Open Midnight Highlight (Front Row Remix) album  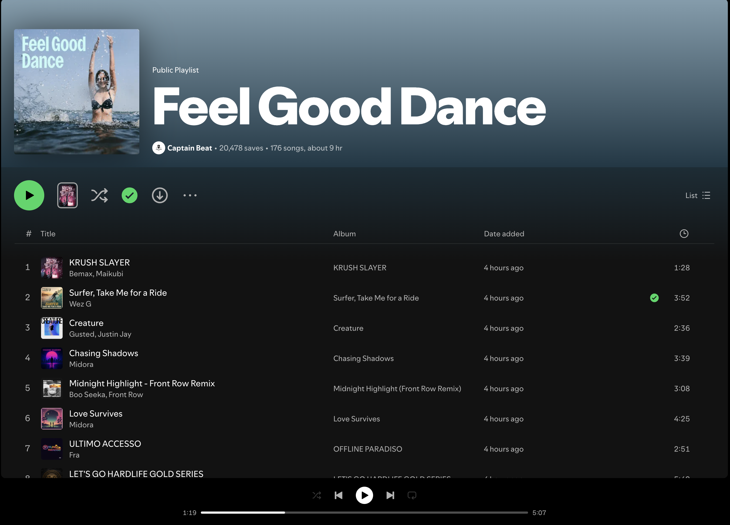click(x=397, y=388)
